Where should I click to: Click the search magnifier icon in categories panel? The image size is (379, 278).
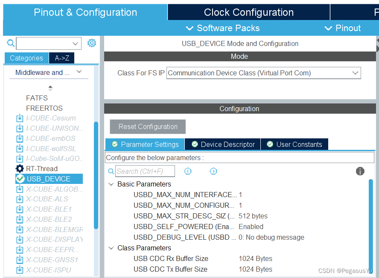11,43
